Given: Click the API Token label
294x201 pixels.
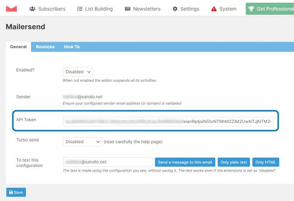Looking at the screenshot, I should pos(26,119).
